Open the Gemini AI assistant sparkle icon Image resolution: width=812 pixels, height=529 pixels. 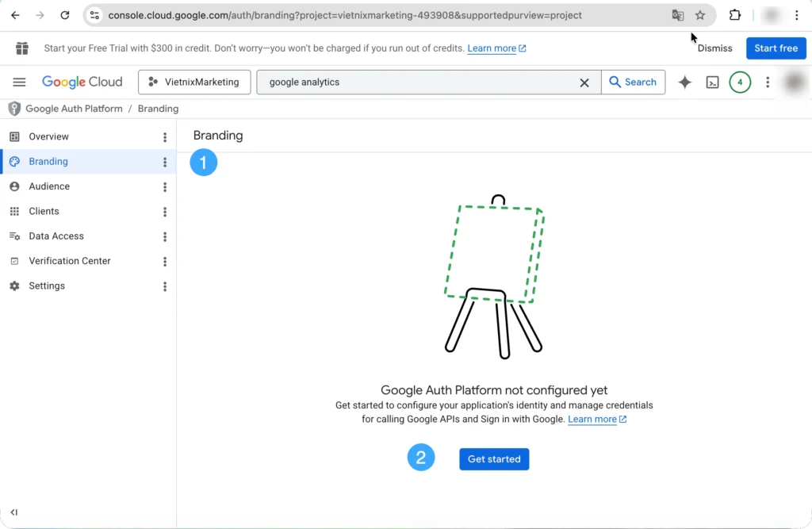point(685,82)
